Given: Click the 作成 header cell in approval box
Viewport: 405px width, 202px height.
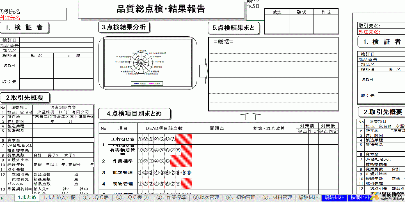Looking at the screenshot, I should (x=326, y=12).
